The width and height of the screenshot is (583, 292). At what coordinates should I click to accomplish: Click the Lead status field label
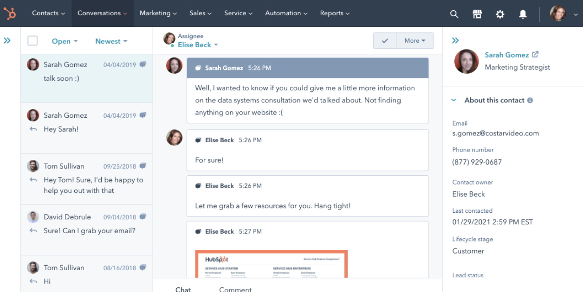coord(468,275)
